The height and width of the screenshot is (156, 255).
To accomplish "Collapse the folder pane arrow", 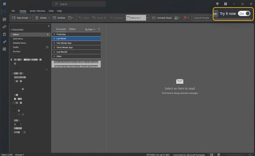I will pyautogui.click(x=49, y=26).
